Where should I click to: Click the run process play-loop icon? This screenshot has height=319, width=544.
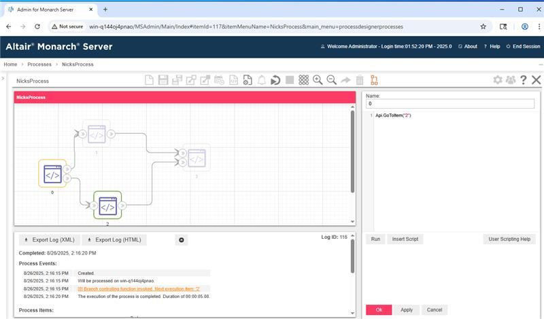tap(275, 80)
